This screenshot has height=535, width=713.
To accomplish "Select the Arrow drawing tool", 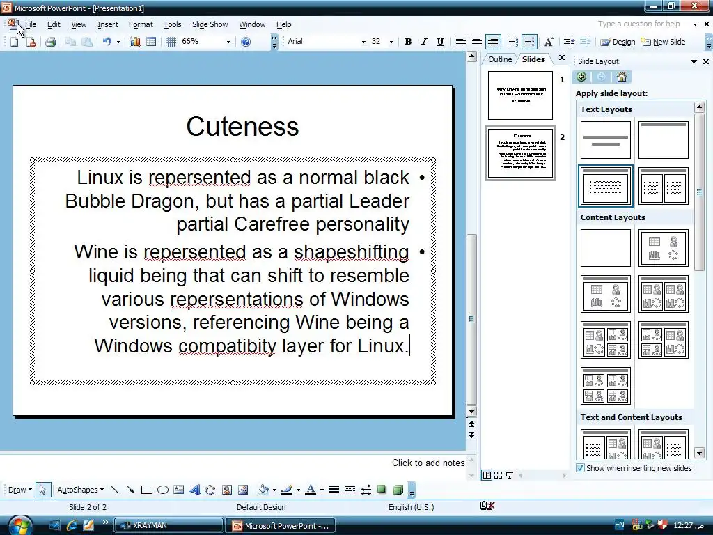I will click(130, 490).
